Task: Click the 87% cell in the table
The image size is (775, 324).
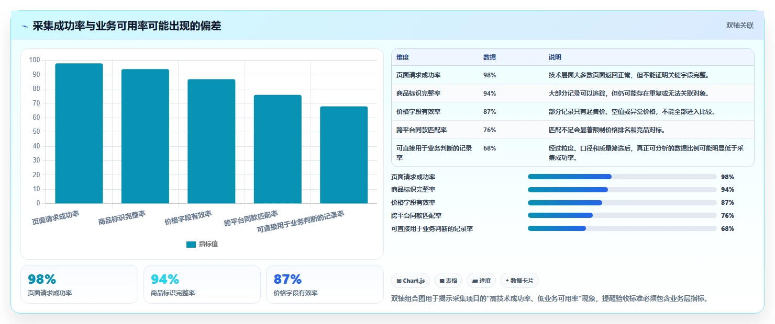Action: click(490, 112)
